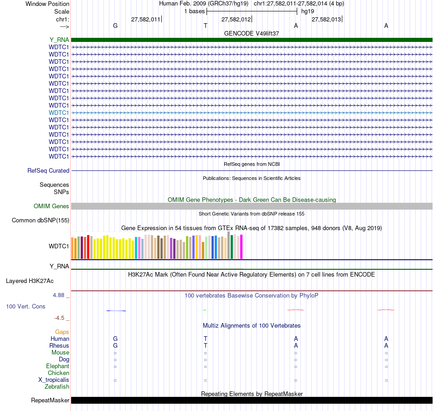This screenshot has width=433, height=411.
Task: Open Short Genetic Variants dbSNP 155 title
Action: pyautogui.click(x=252, y=214)
